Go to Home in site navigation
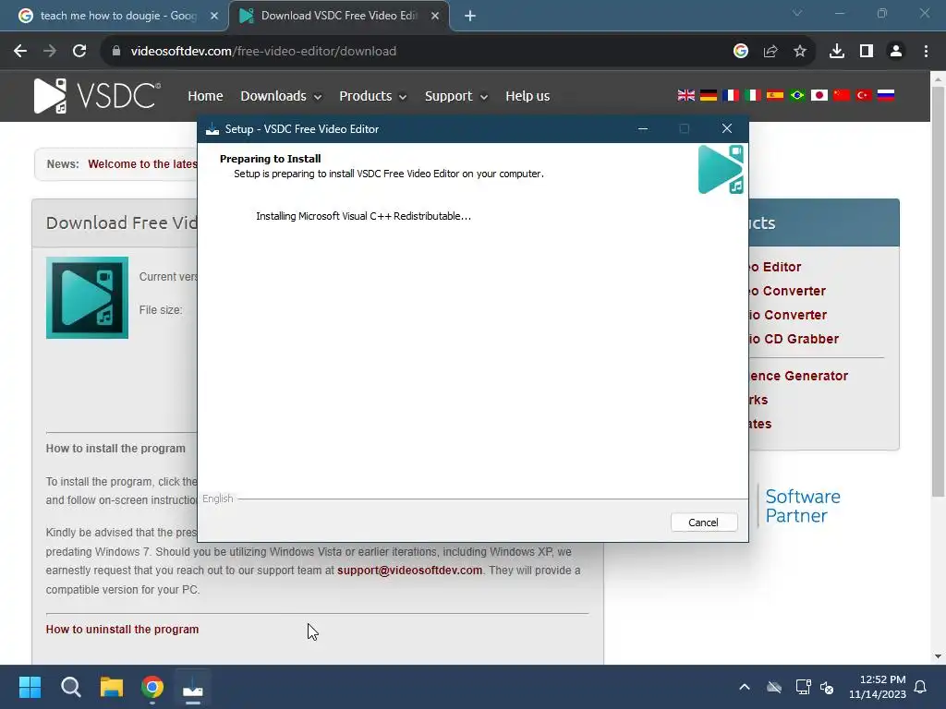This screenshot has width=946, height=709. [205, 96]
